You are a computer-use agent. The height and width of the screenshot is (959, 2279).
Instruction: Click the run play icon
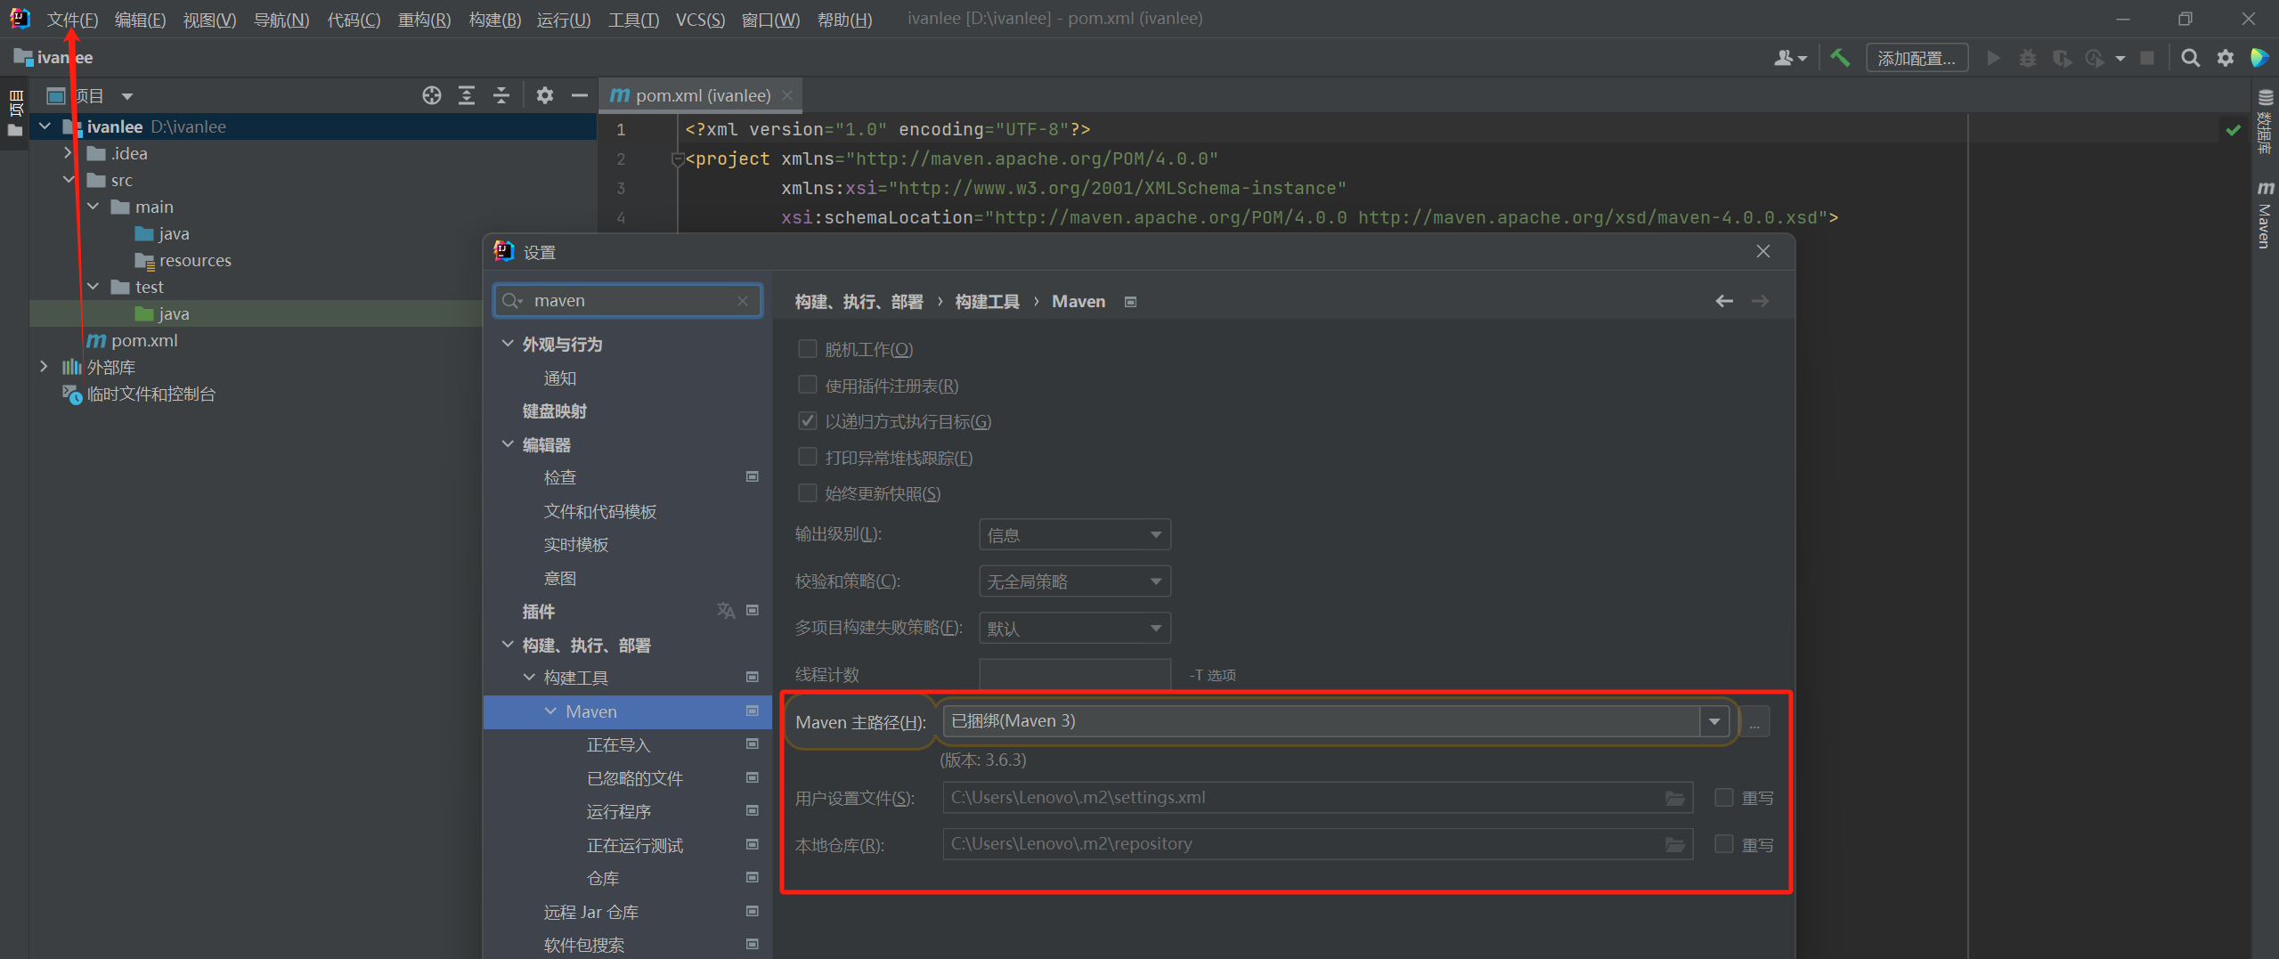[1994, 58]
